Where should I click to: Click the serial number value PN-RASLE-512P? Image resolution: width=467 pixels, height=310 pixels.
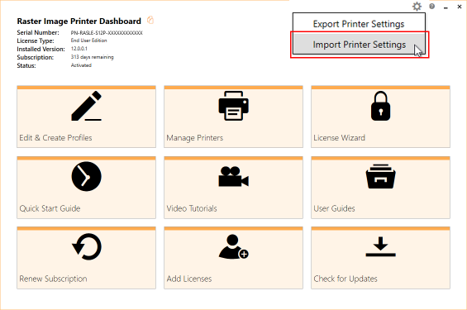coord(107,33)
